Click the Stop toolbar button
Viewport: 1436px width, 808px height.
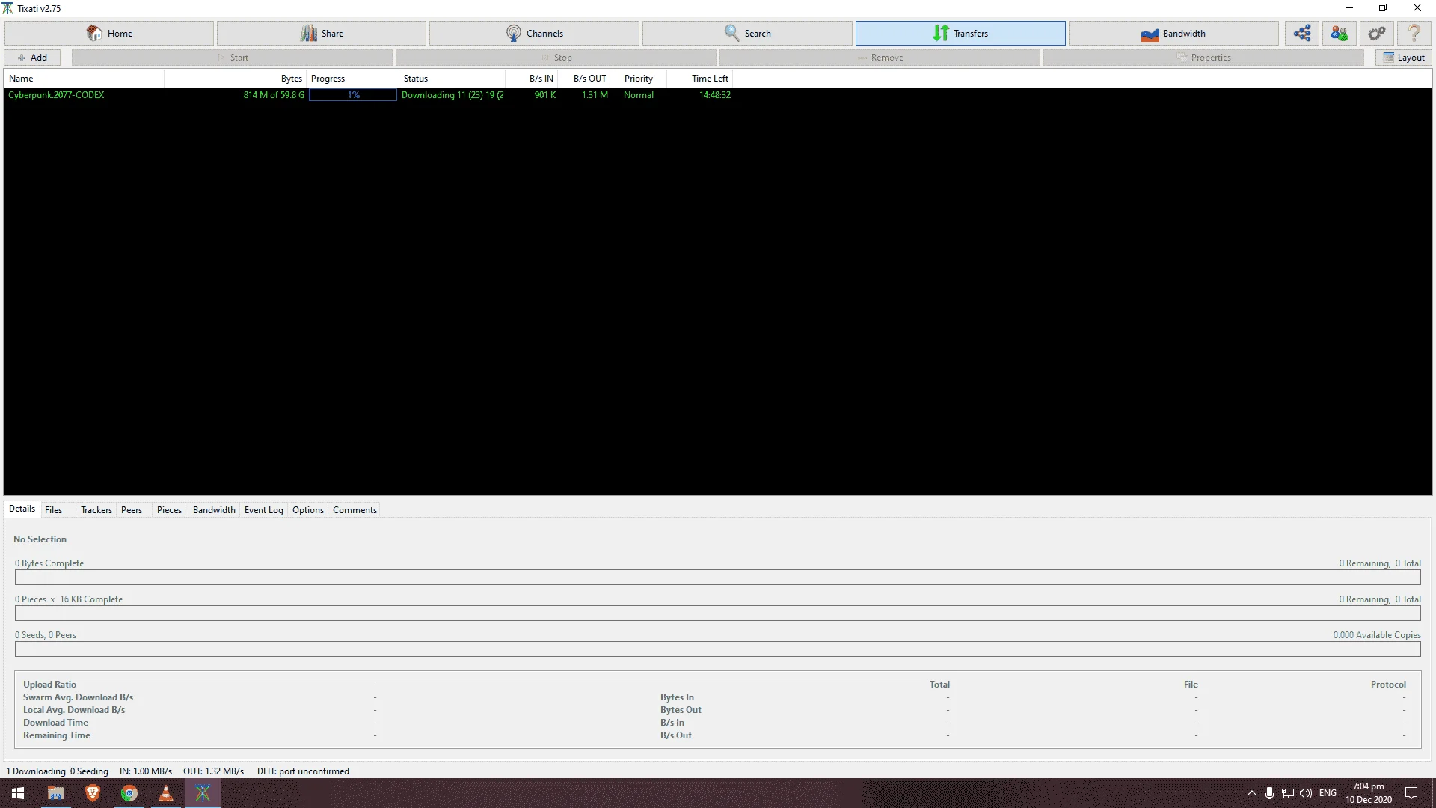556,58
